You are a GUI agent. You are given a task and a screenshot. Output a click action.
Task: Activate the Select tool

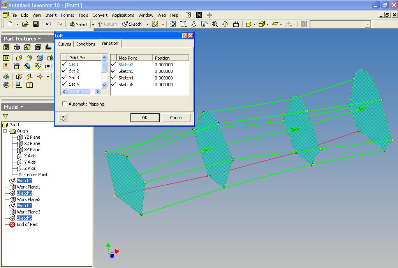pos(78,25)
